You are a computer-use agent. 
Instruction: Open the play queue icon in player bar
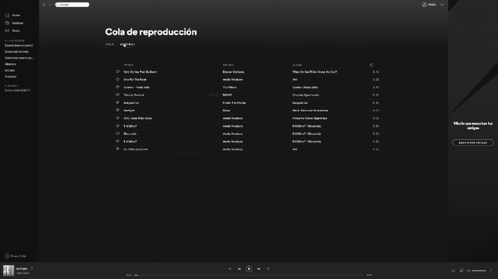click(453, 270)
